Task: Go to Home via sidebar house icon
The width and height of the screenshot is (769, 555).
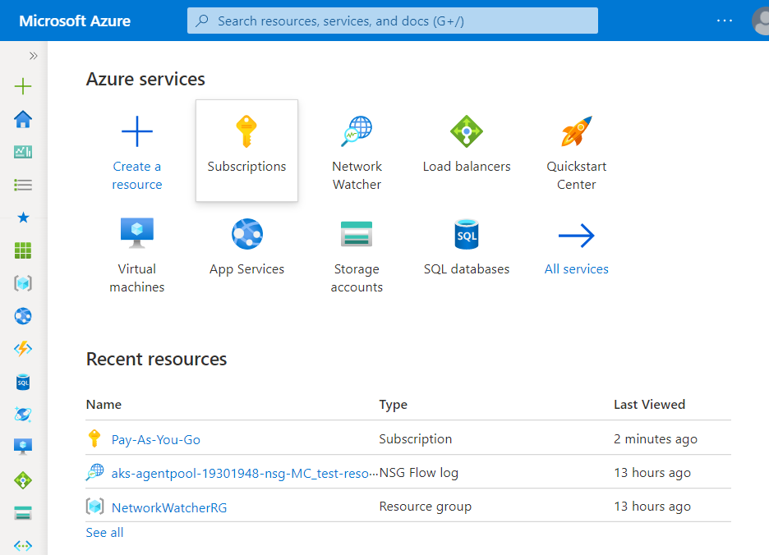Action: click(x=23, y=120)
